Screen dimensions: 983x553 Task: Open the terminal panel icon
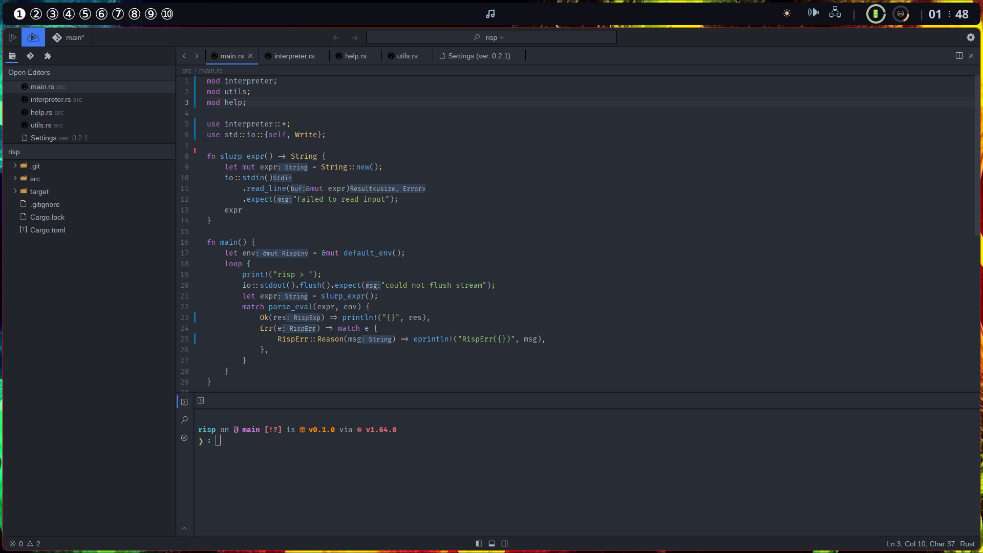[184, 402]
